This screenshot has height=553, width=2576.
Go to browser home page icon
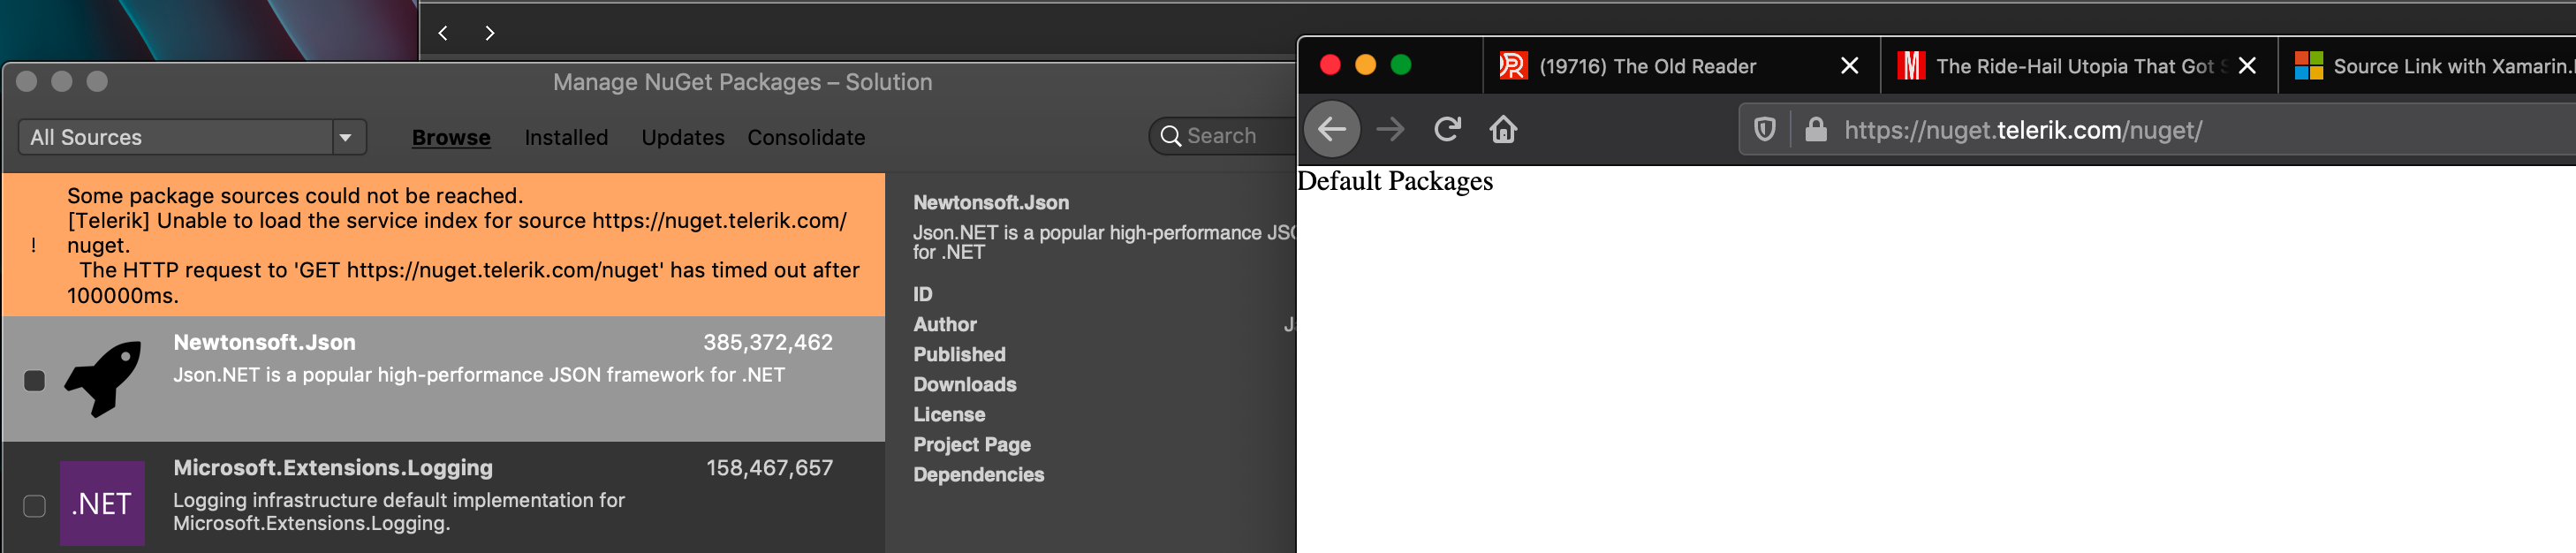[1503, 129]
